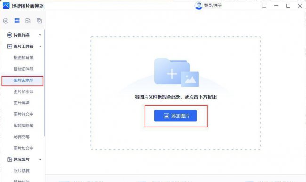Switch to the picture sidebar tab icon
The image size is (306, 182).
click(28, 21)
